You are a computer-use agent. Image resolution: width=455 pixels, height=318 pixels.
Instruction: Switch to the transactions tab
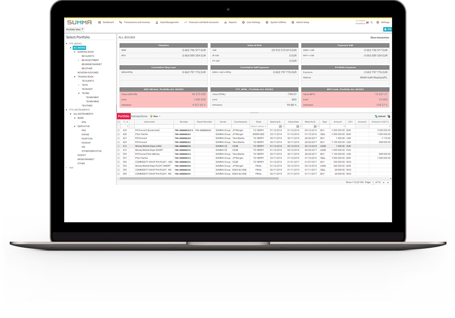[x=139, y=116]
